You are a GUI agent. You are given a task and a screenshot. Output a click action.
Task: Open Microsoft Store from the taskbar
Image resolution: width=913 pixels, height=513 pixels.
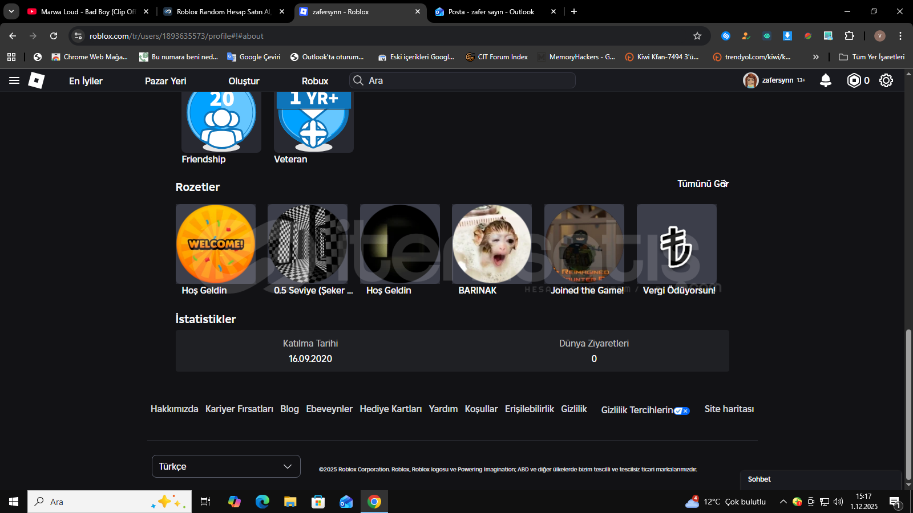318,502
